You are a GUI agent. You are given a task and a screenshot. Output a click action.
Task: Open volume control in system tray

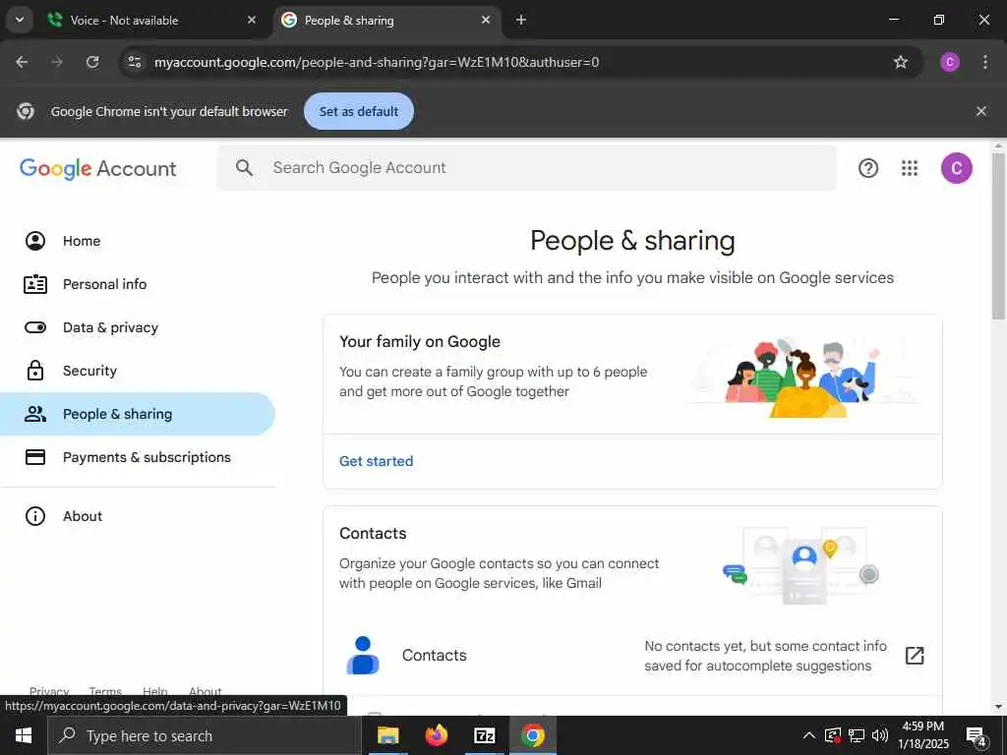coord(880,735)
